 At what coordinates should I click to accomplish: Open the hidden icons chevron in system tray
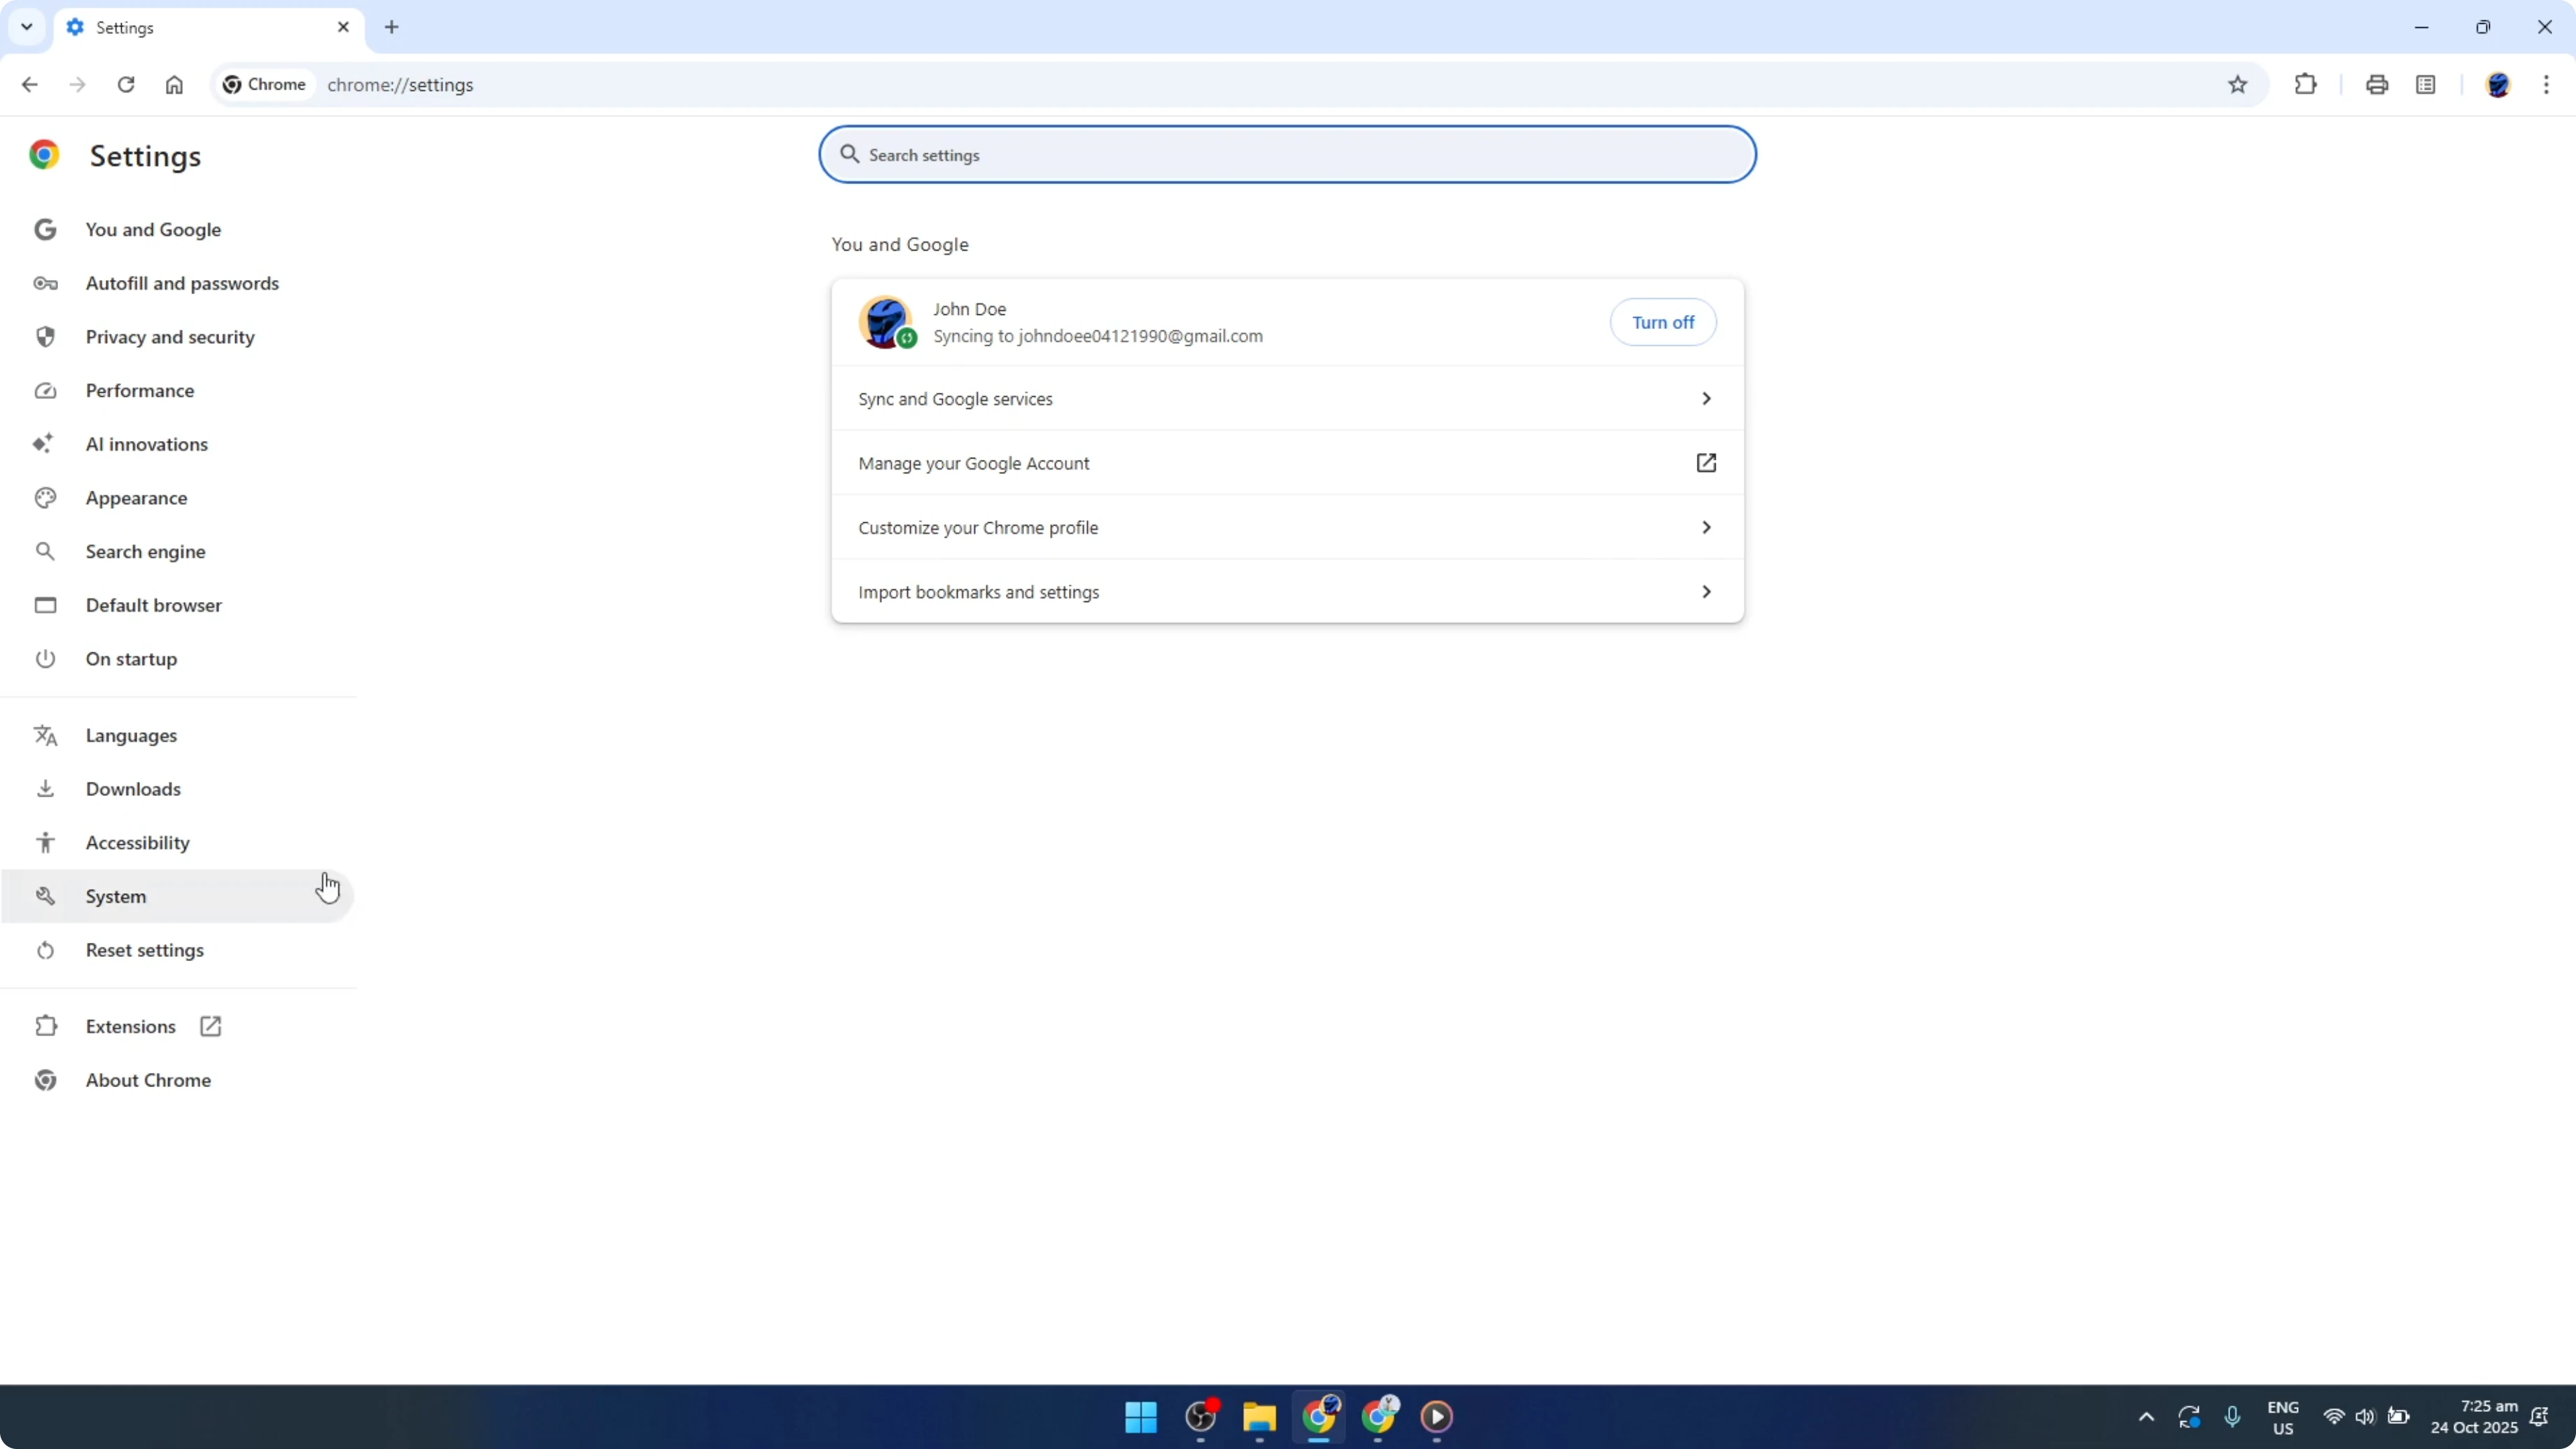pyautogui.click(x=2146, y=1417)
